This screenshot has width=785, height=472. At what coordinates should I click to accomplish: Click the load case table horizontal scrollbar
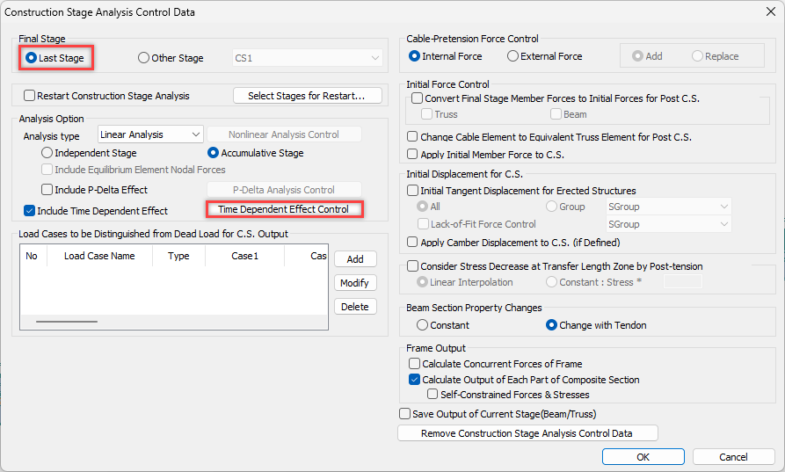click(67, 322)
